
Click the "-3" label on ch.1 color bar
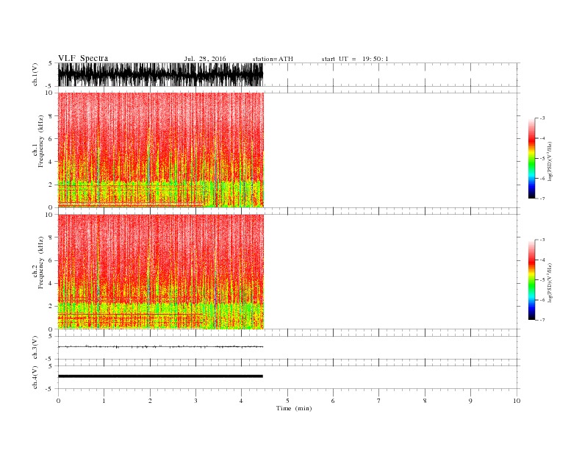click(542, 118)
